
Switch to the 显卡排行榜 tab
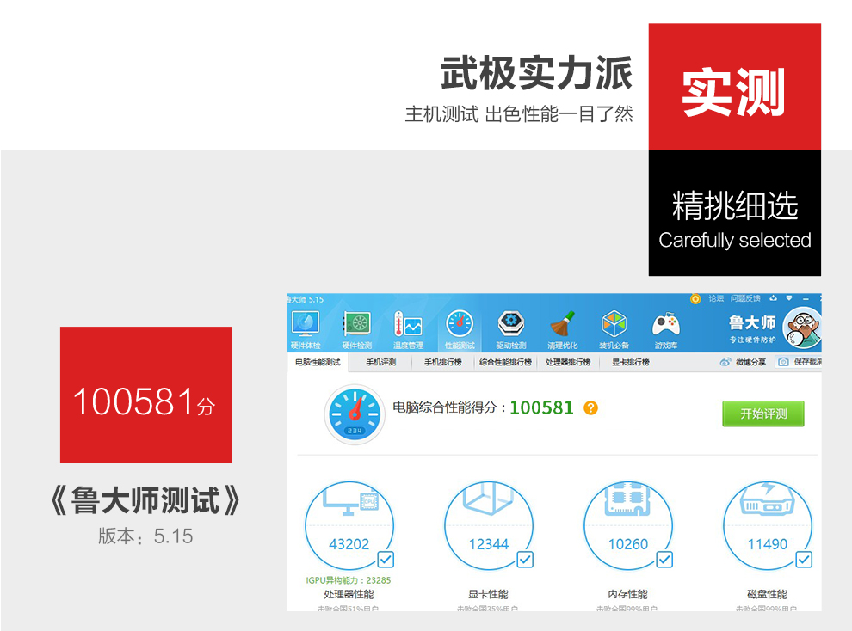tap(631, 363)
